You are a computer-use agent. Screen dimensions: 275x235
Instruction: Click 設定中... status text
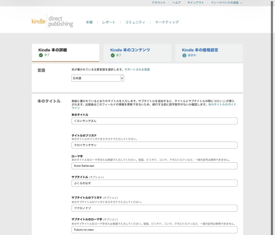point(193,55)
